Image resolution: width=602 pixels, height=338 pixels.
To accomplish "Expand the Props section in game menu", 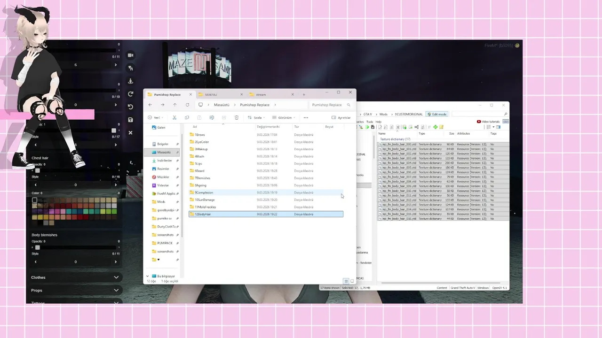I will tap(74, 290).
